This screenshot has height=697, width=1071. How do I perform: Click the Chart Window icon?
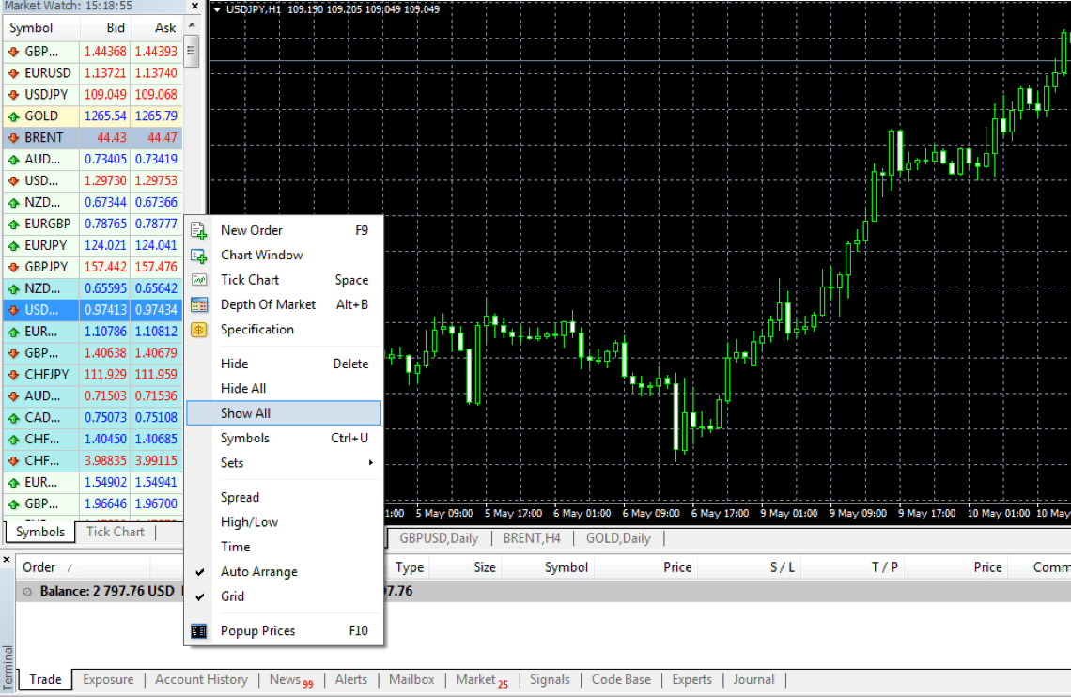point(199,256)
